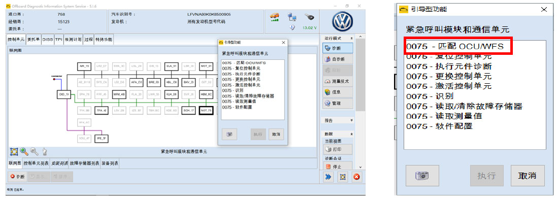The image size is (557, 198).
Task: Click the blue double-arrow icon at bottom right
Action: point(328,177)
